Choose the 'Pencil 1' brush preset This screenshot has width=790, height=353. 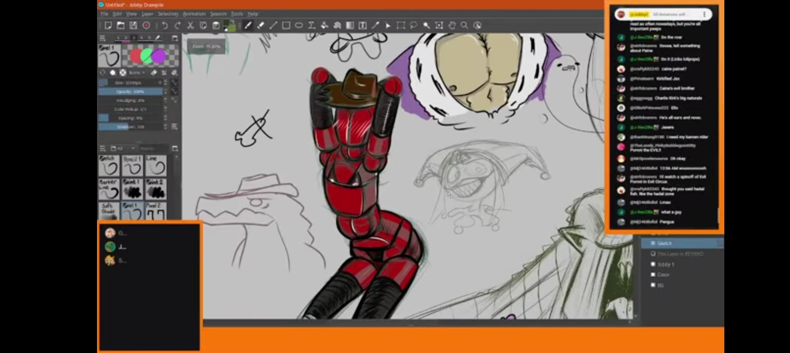[x=132, y=166]
